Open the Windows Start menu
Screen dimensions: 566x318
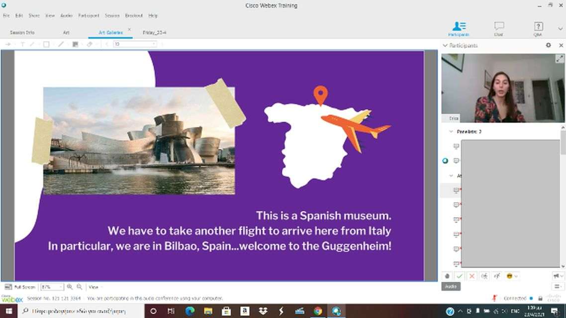8,311
